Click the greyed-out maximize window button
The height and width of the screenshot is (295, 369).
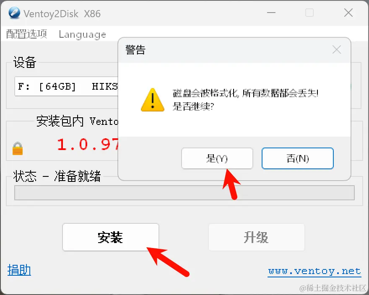pyautogui.click(x=309, y=13)
